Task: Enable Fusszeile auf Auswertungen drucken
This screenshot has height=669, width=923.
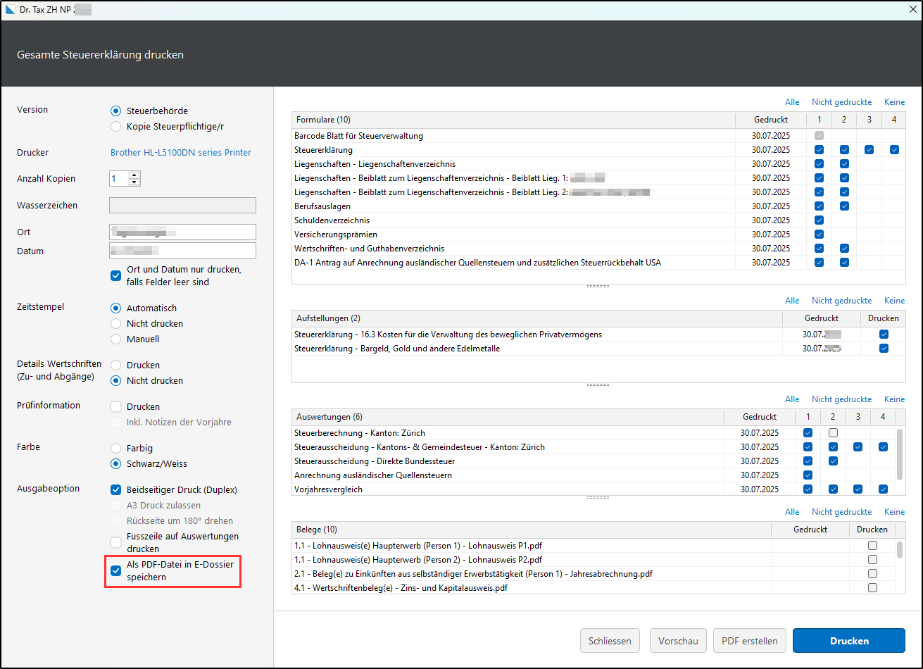Action: tap(116, 542)
